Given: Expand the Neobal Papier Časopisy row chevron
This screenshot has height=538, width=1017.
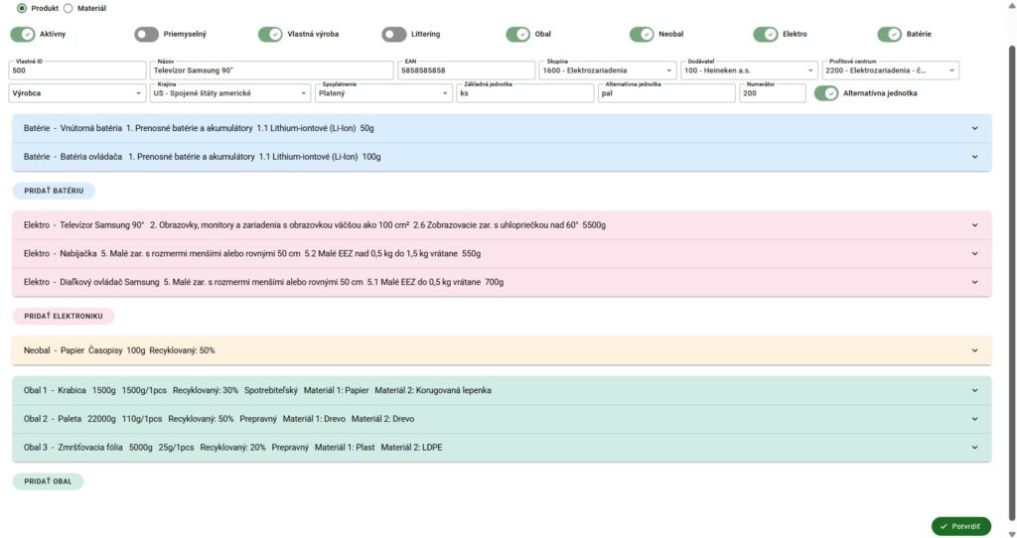Looking at the screenshot, I should click(974, 350).
